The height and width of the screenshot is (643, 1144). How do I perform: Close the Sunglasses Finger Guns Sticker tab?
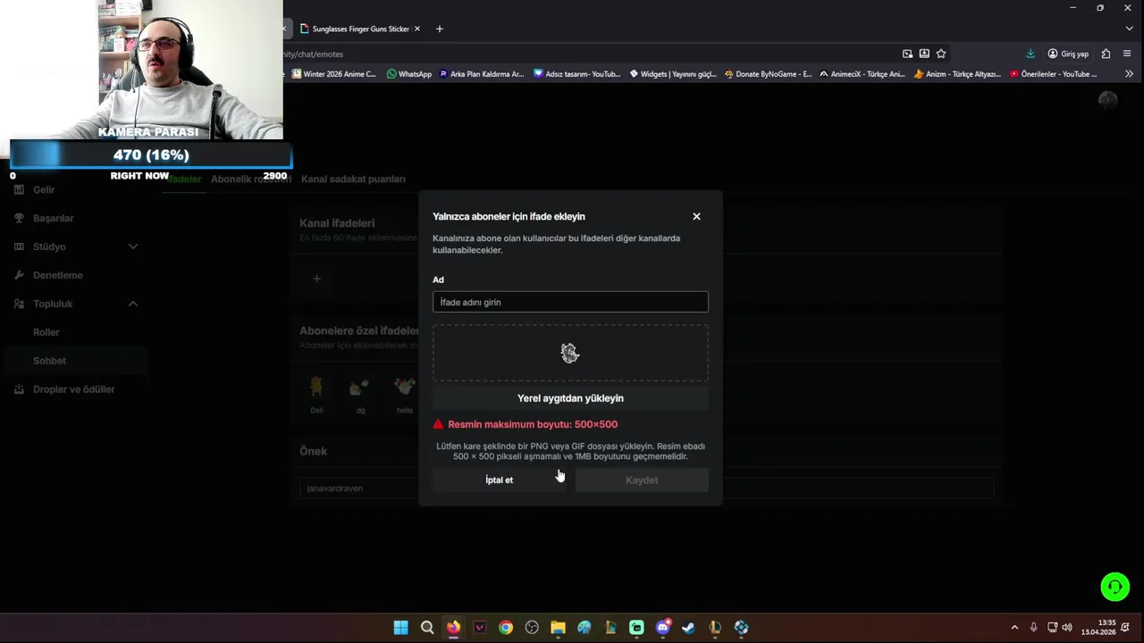pos(416,29)
